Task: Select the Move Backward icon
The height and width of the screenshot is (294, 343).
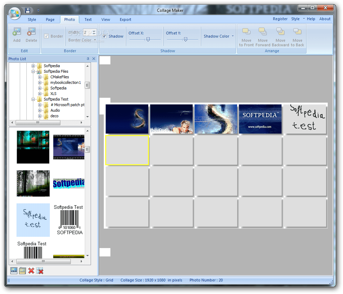Action: pos(280,35)
